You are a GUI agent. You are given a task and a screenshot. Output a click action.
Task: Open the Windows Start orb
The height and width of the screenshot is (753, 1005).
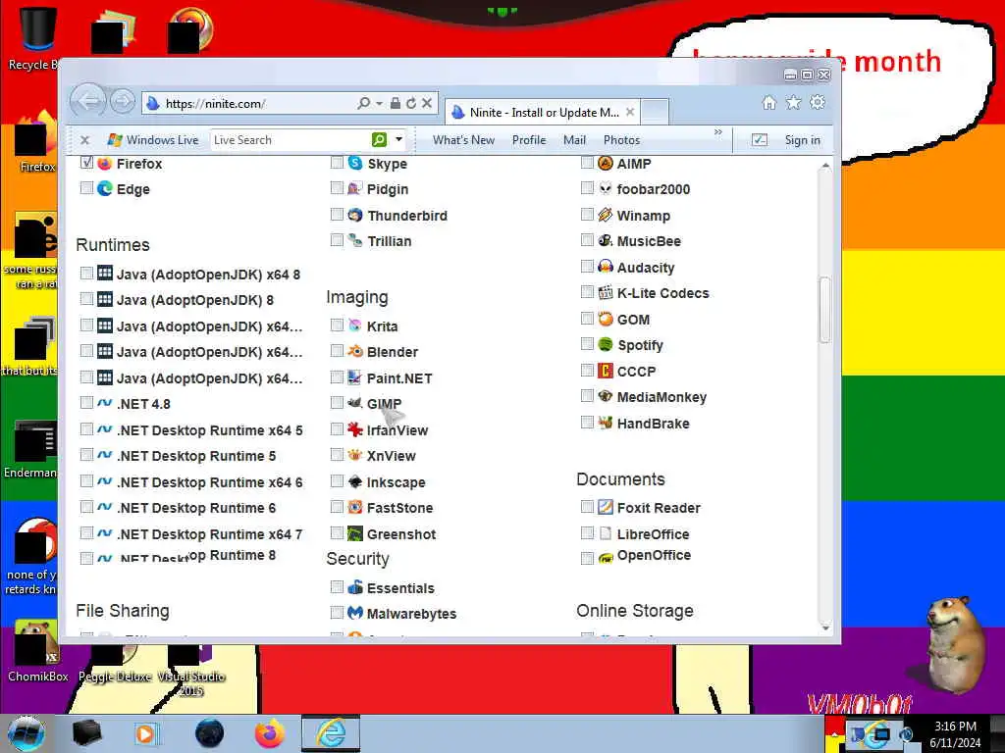tap(26, 733)
